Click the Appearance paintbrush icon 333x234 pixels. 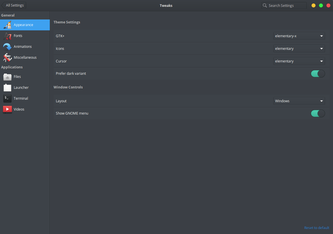point(7,25)
